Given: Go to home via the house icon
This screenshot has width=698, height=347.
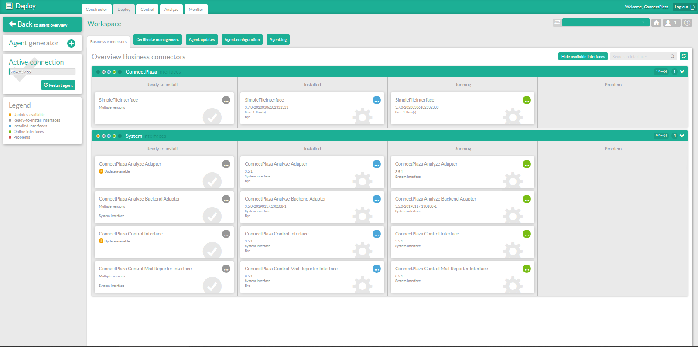Looking at the screenshot, I should click(656, 23).
